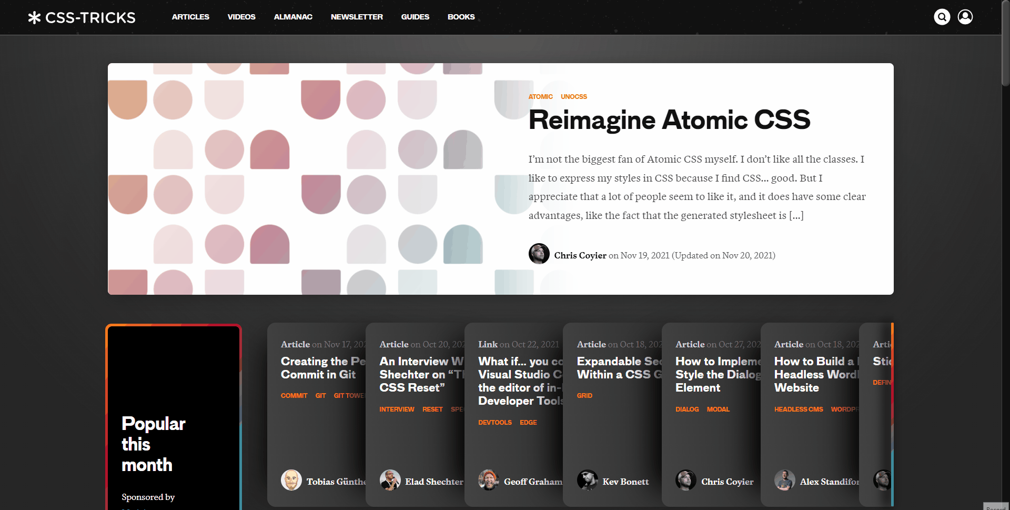This screenshot has width=1010, height=510.
Task: Click Kev Bonett's author avatar
Action: [x=587, y=480]
